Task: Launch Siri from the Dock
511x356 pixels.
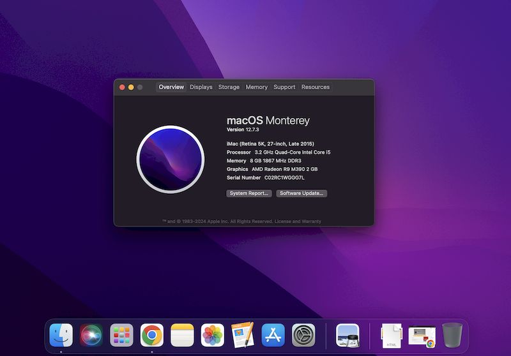Action: coord(91,335)
